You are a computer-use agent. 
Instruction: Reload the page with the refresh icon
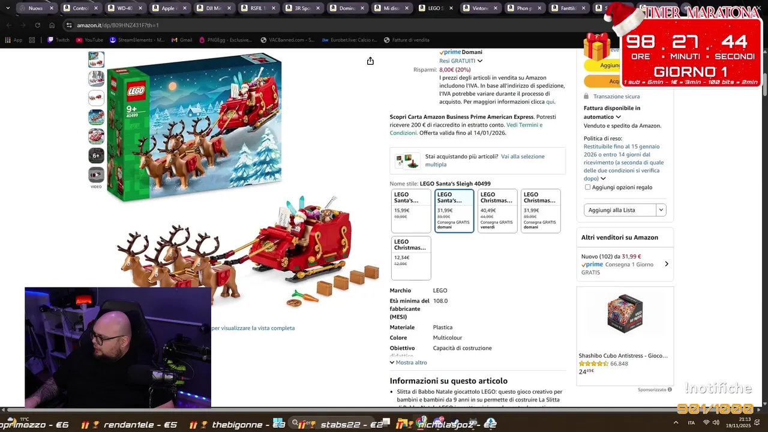37,25
